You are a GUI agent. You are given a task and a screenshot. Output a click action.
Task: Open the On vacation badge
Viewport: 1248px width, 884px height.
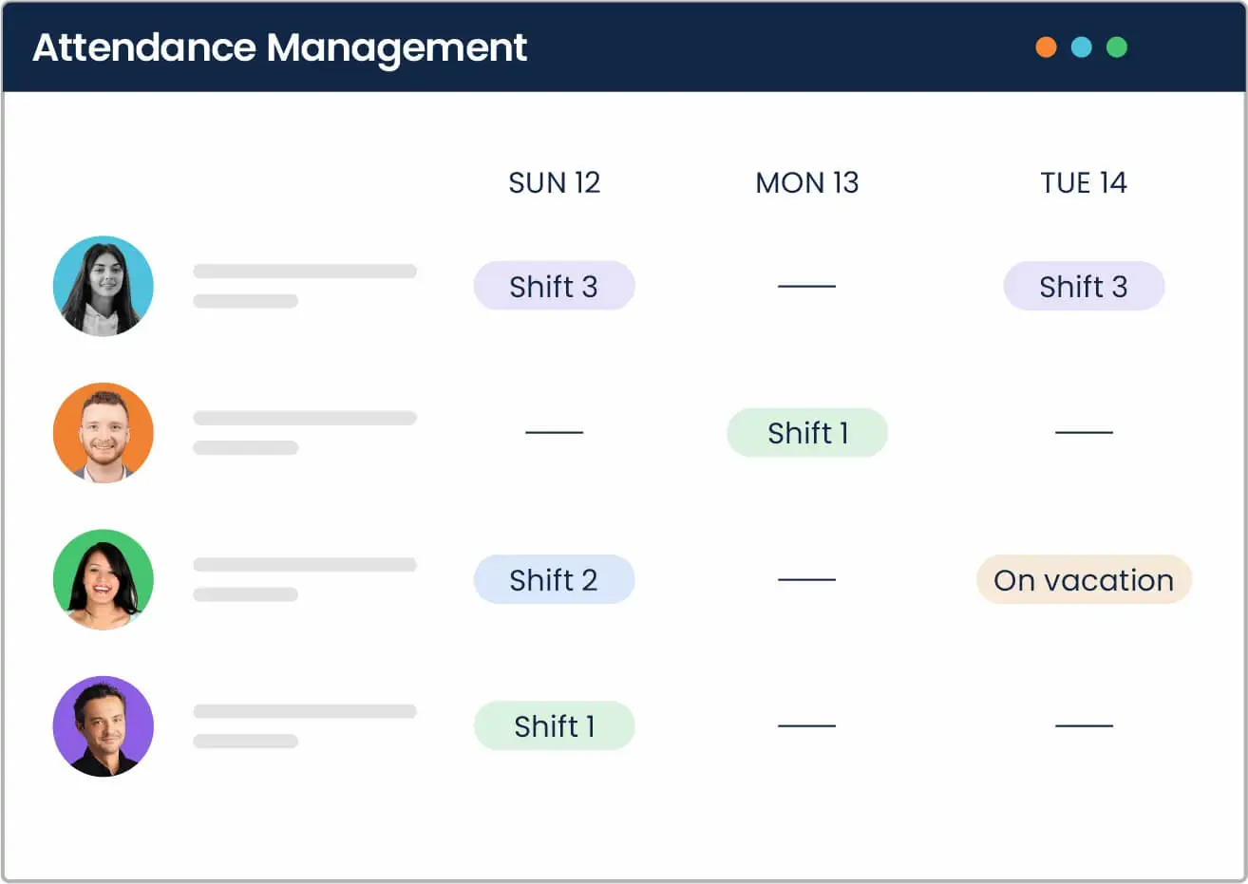pyautogui.click(x=1083, y=579)
